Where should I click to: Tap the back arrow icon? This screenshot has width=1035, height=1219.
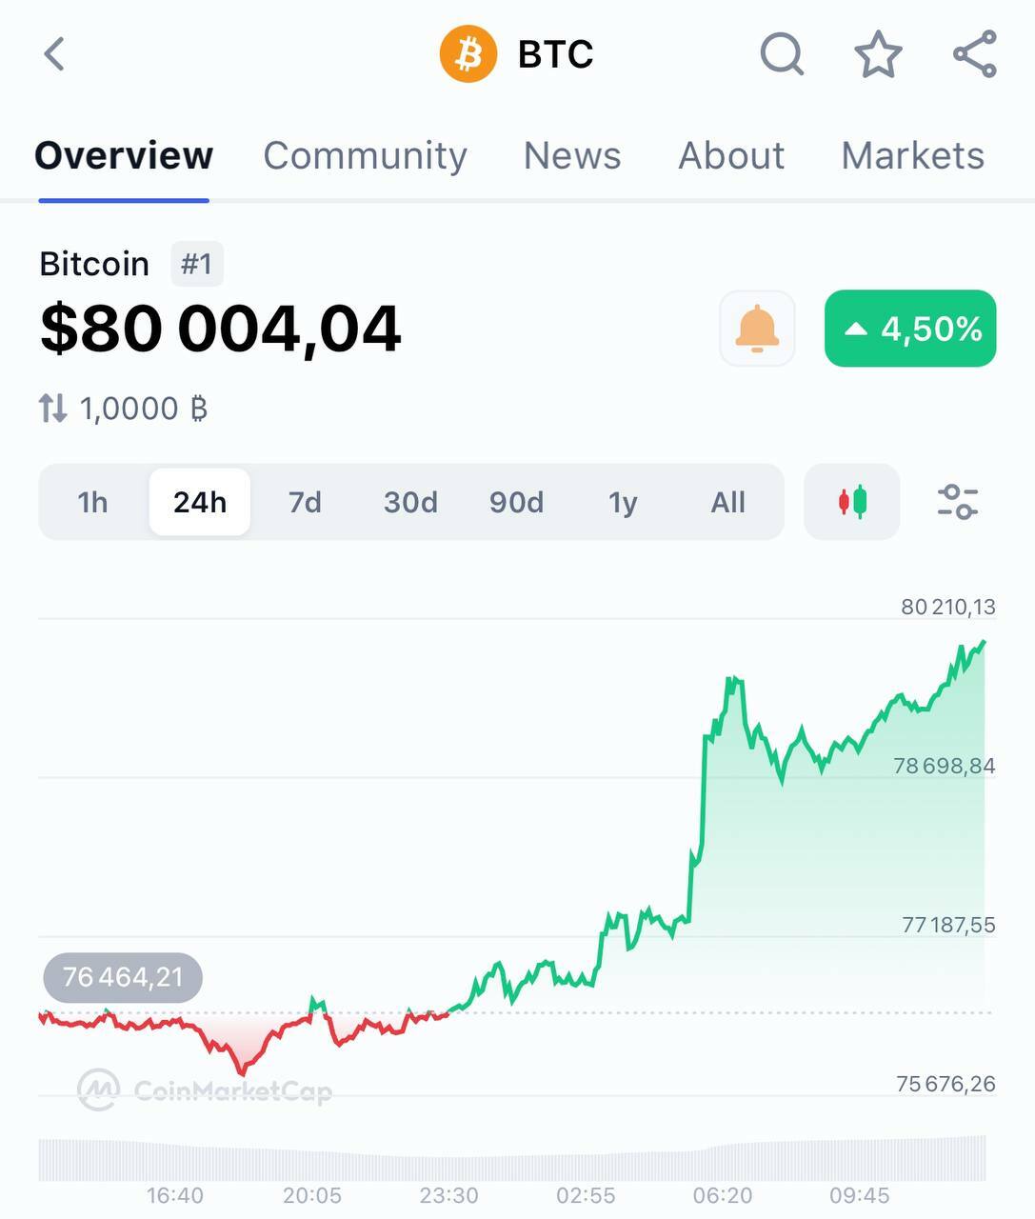click(x=55, y=54)
